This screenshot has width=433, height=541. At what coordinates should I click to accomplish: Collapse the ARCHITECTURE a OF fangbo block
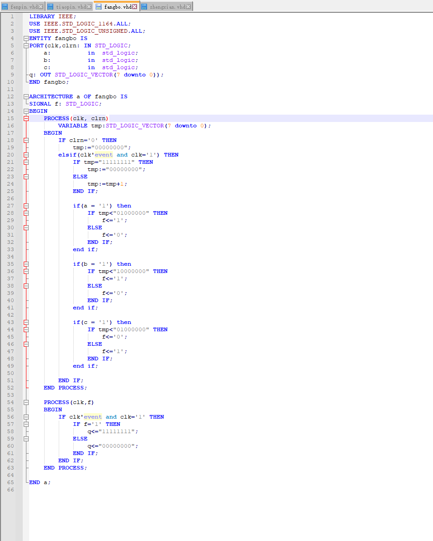[x=26, y=96]
